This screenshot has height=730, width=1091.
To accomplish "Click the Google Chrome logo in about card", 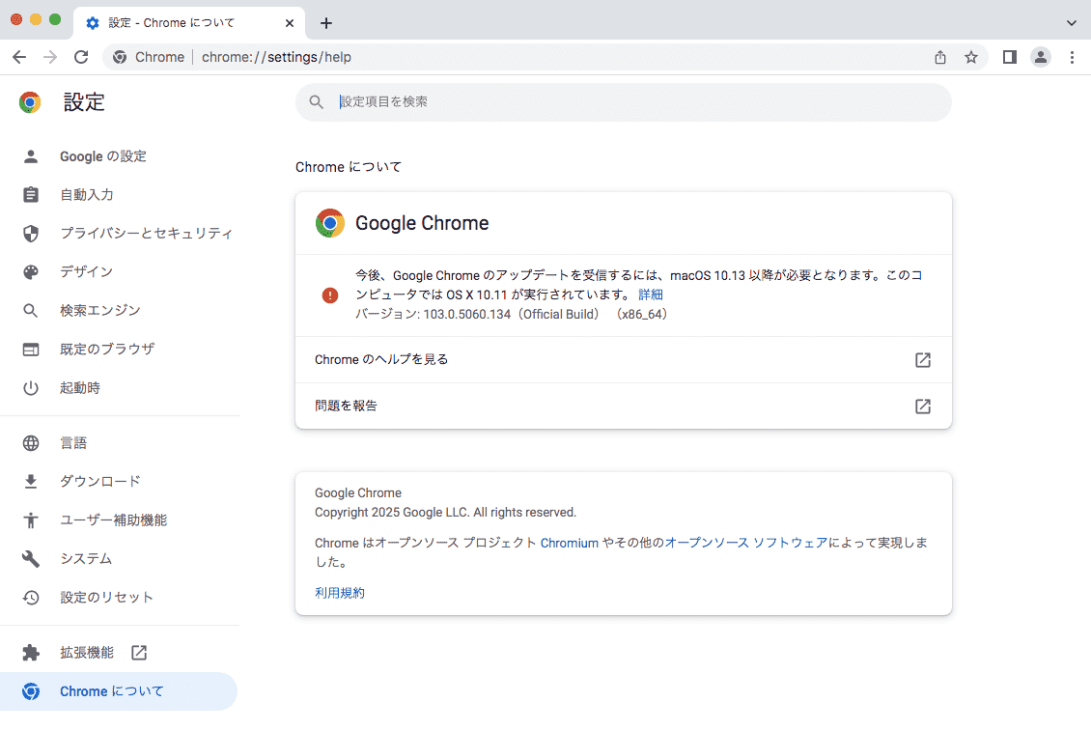I will point(330,223).
